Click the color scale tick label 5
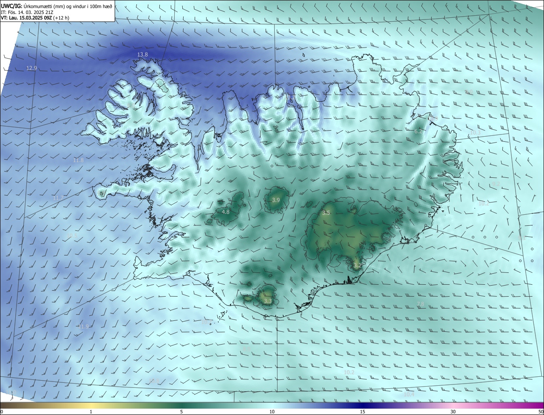Screen dimensions: 544x415 coord(181,412)
